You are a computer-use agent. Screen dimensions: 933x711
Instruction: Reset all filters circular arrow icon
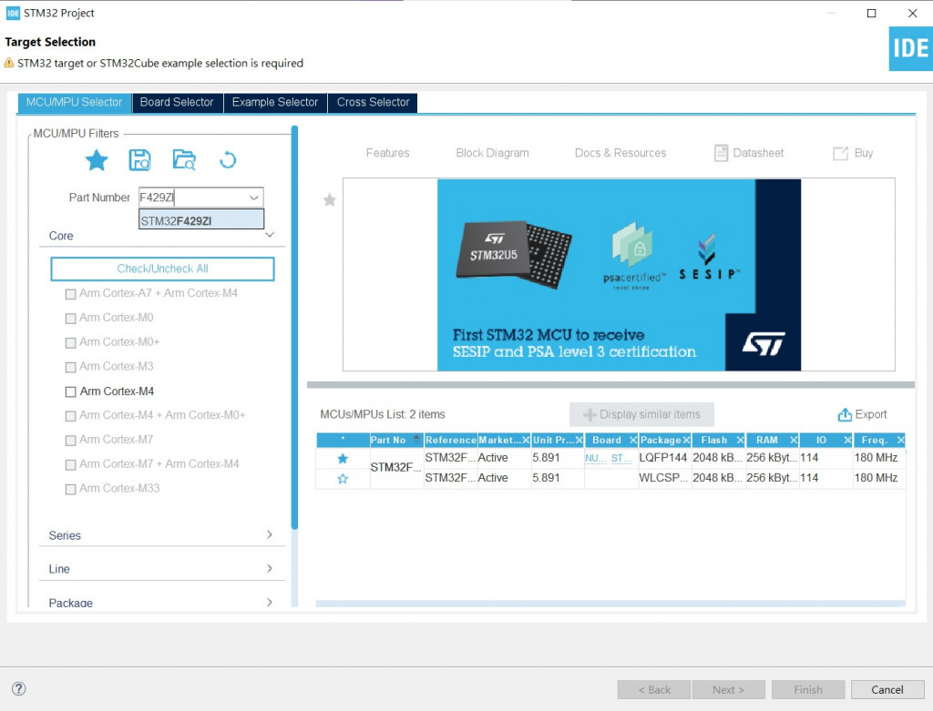click(228, 160)
